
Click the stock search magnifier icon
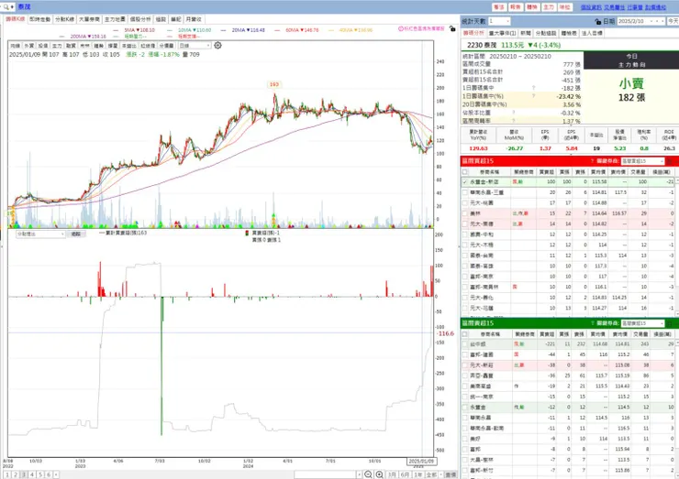pos(6,7)
